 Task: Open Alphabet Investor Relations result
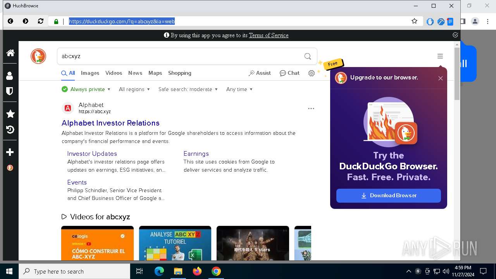tap(110, 123)
